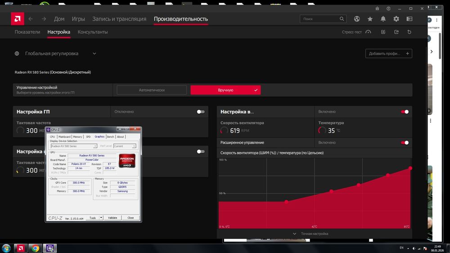Click the Radeon Graphics logo in CPU-Z
450x253 pixels.
coord(127,161)
